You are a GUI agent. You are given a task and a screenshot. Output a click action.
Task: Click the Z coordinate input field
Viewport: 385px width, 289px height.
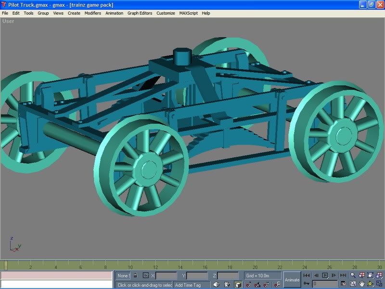[228, 276]
